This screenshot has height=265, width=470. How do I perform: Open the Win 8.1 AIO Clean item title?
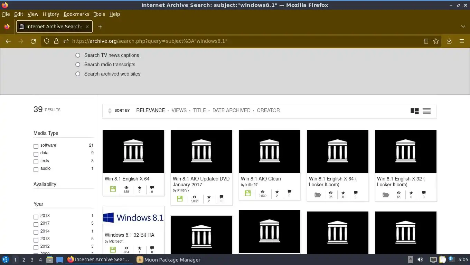point(261,179)
